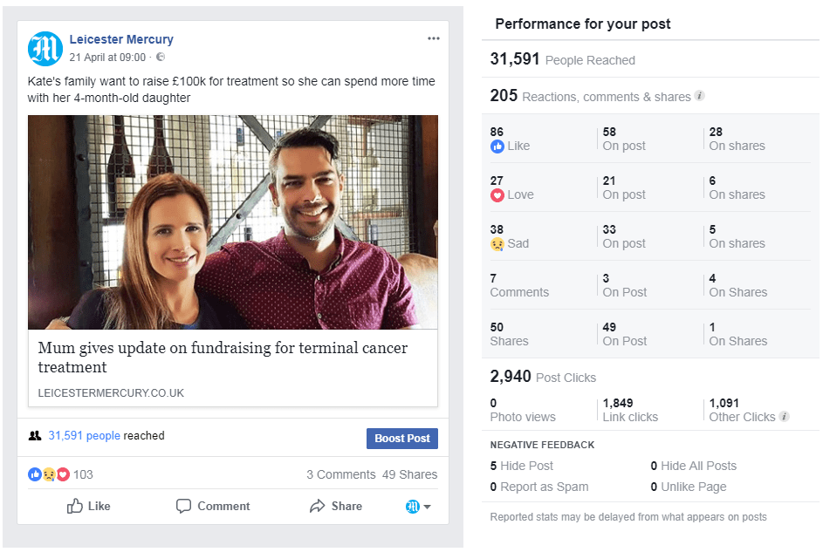Click the info icon next to Other Clicks

(784, 417)
